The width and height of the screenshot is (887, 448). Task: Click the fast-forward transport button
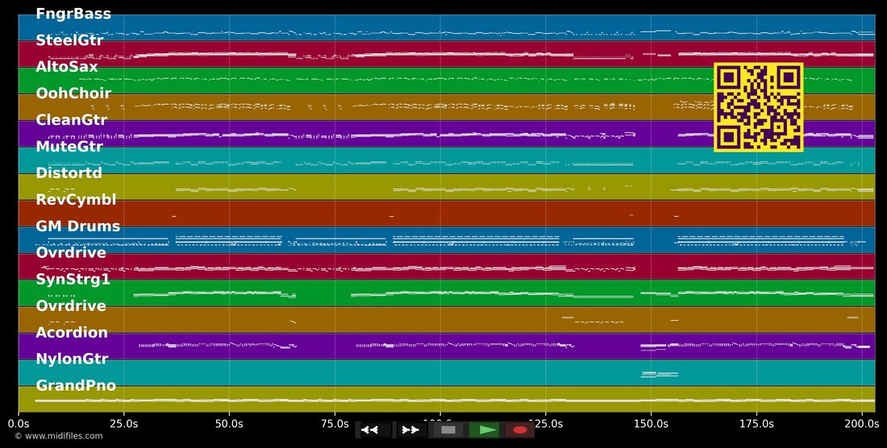click(x=410, y=430)
